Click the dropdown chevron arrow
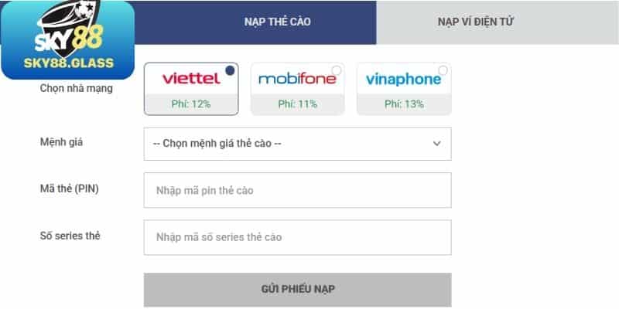619x309 pixels. pyautogui.click(x=436, y=144)
